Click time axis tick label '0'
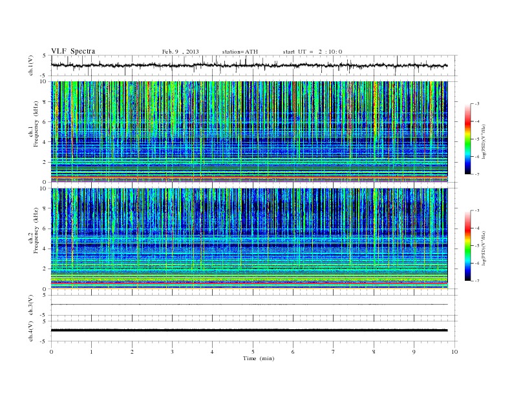Viewport: 512px width, 395px height. [51, 352]
